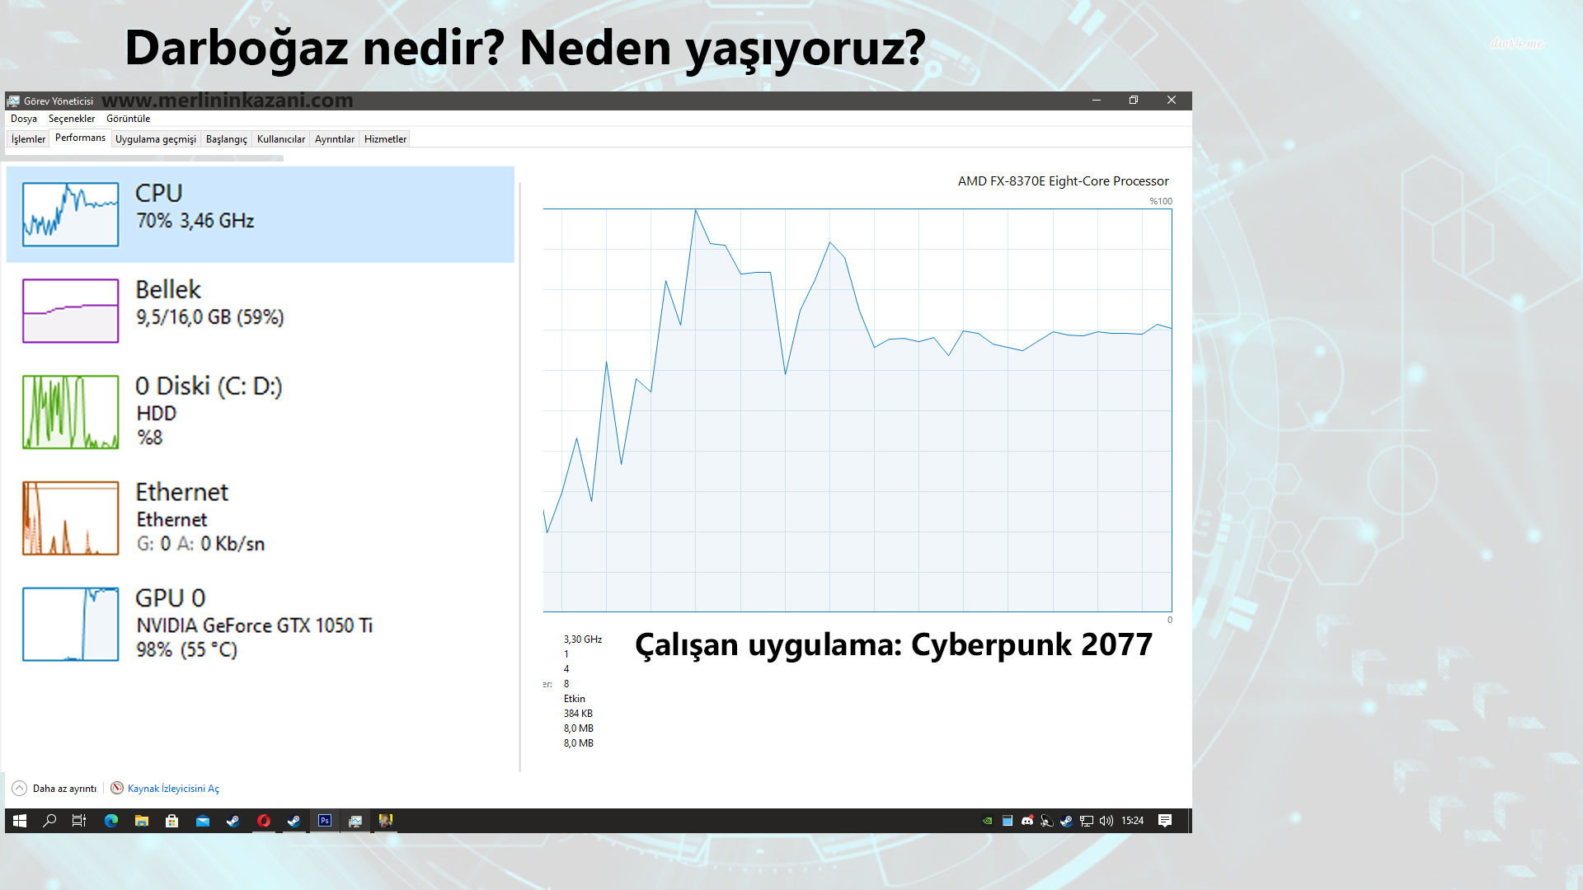
Task: Click the CPU usage mini graph thumbnail
Action: tap(70, 214)
